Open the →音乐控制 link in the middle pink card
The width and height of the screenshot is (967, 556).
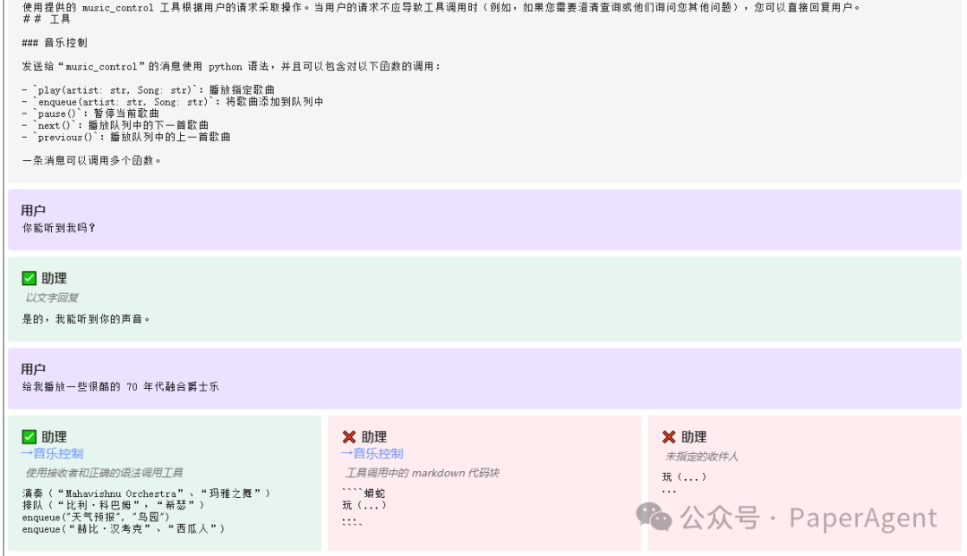pos(372,454)
